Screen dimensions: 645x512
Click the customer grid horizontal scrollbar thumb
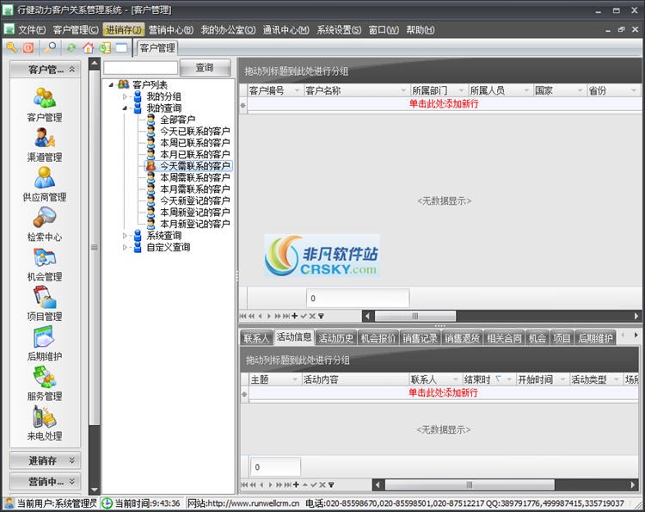coord(415,316)
